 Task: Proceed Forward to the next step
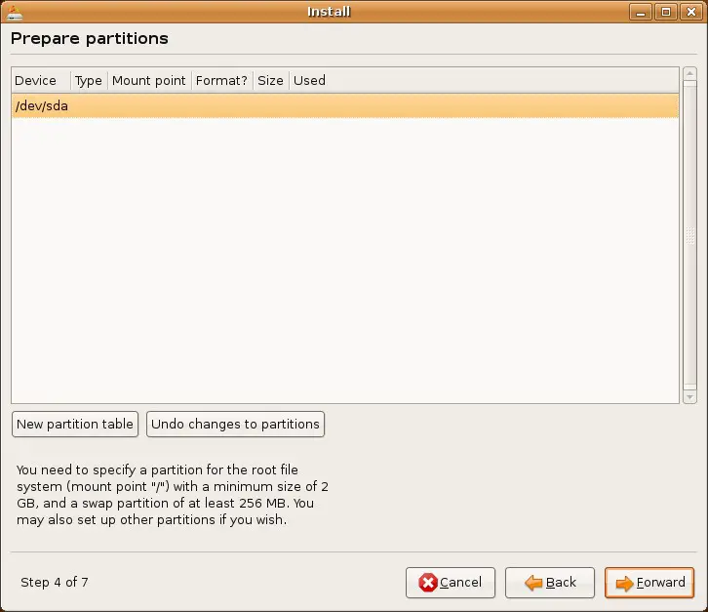[649, 583]
